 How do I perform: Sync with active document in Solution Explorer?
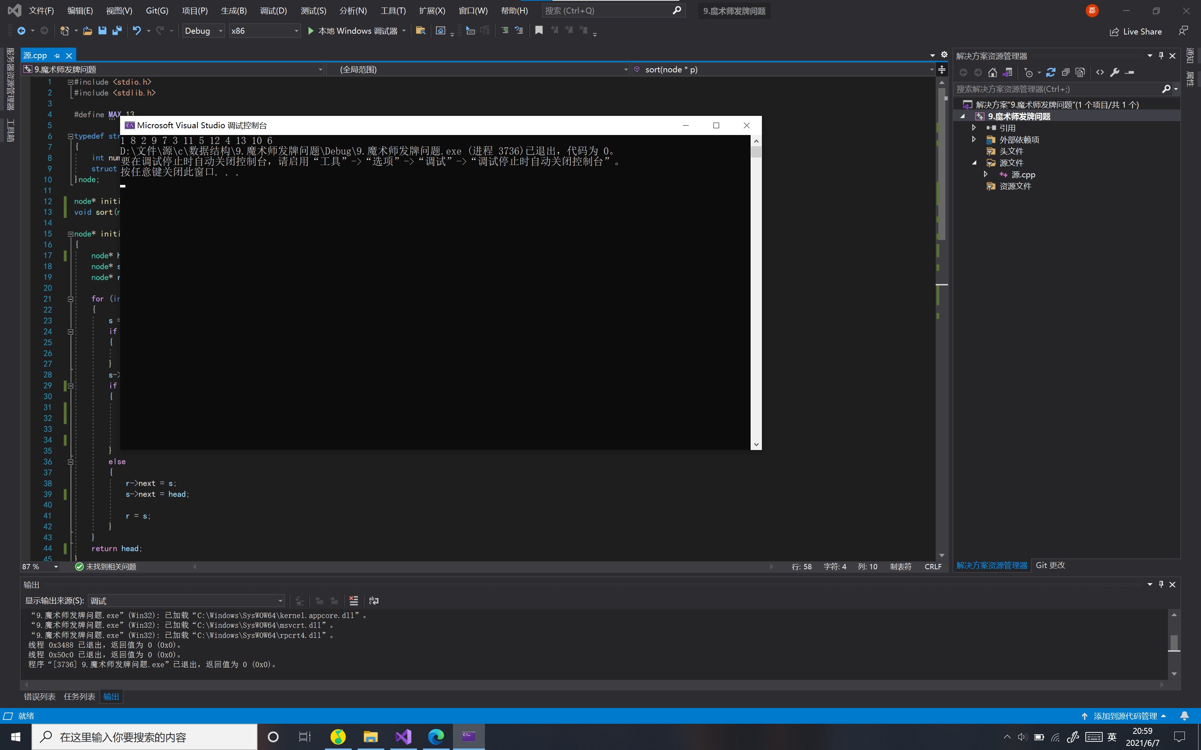[x=1050, y=72]
